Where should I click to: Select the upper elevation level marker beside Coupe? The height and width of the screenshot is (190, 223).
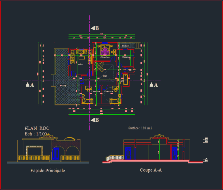[206, 140]
